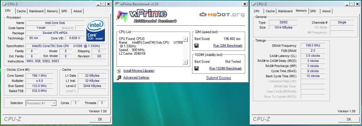Click the Cores count field
The height and width of the screenshot is (126, 362).
point(76,103)
